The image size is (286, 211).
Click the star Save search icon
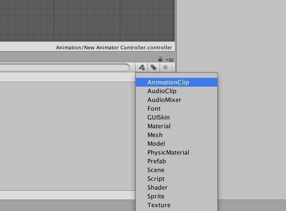(166, 67)
